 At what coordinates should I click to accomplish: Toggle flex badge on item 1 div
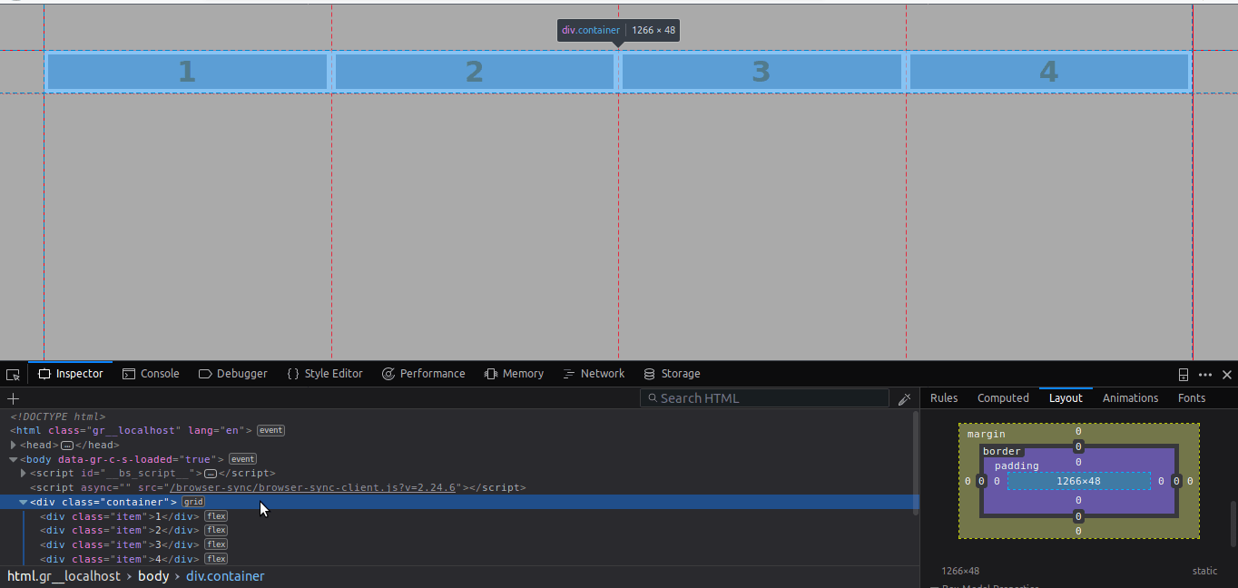[215, 516]
